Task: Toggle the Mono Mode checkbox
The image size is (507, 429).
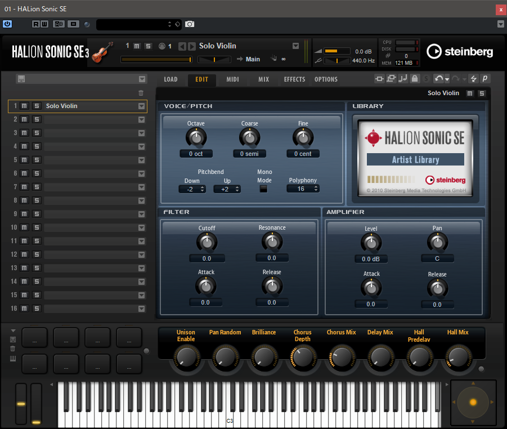Action: [x=263, y=189]
